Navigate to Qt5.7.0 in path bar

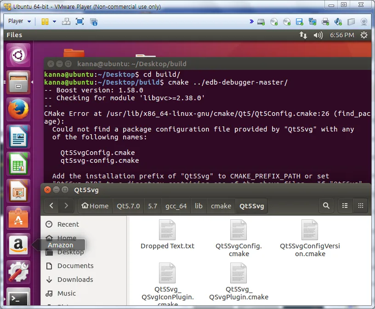tap(128, 206)
